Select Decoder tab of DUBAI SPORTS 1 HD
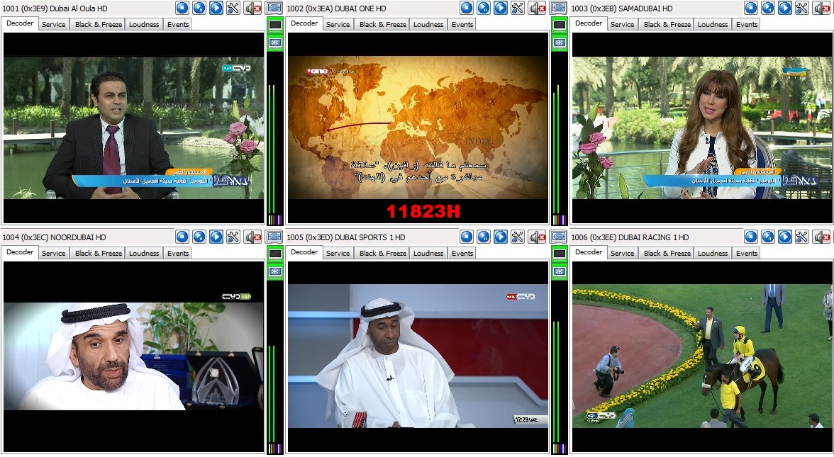The width and height of the screenshot is (834, 457). pos(304,252)
